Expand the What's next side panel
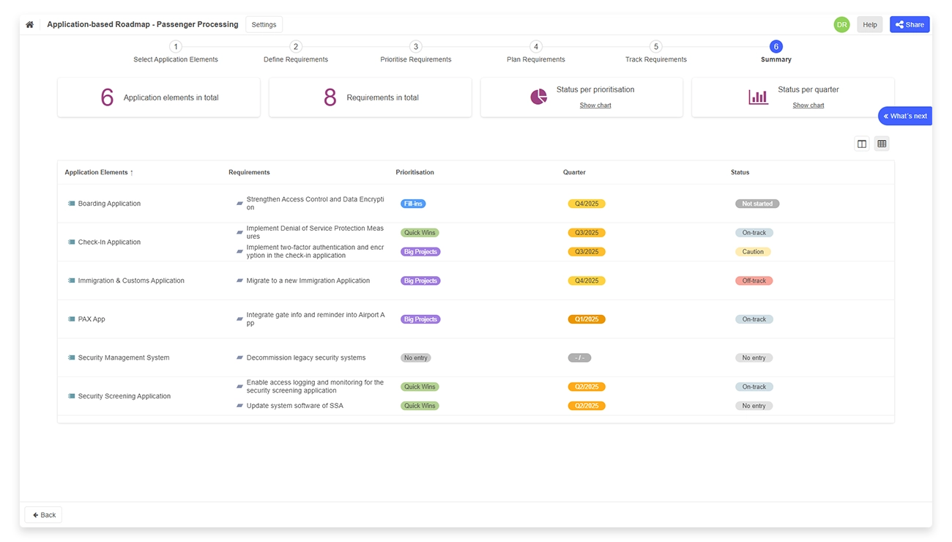 (x=905, y=116)
